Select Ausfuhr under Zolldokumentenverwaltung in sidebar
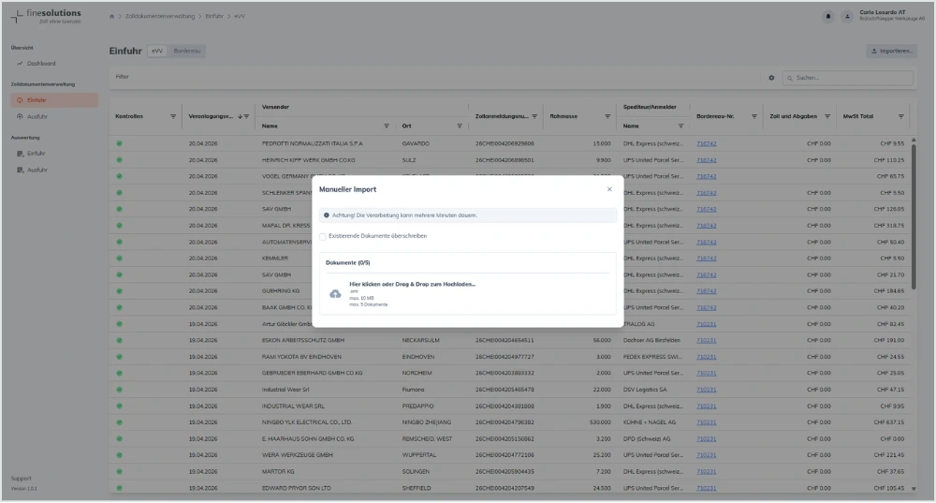 pyautogui.click(x=37, y=116)
